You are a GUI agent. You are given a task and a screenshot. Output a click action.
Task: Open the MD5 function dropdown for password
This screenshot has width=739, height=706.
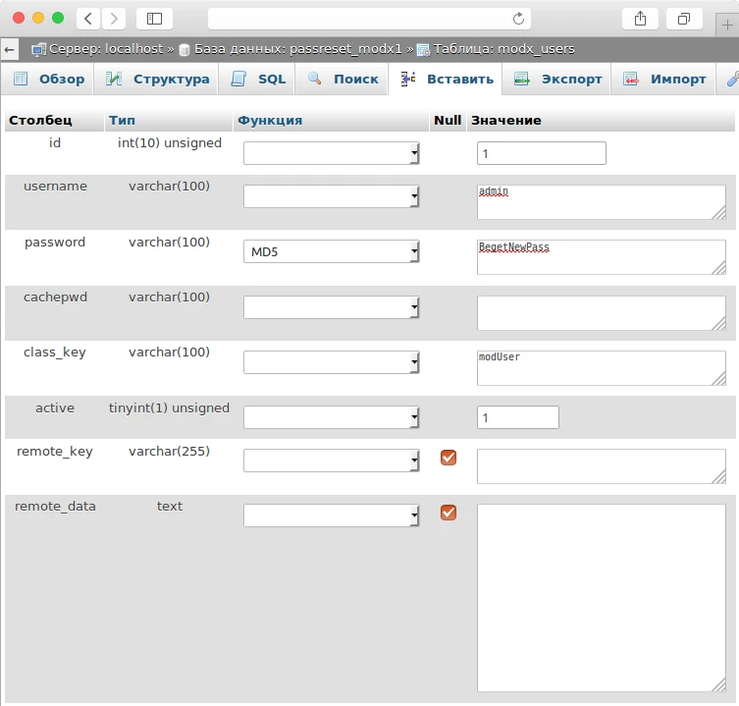click(x=332, y=252)
